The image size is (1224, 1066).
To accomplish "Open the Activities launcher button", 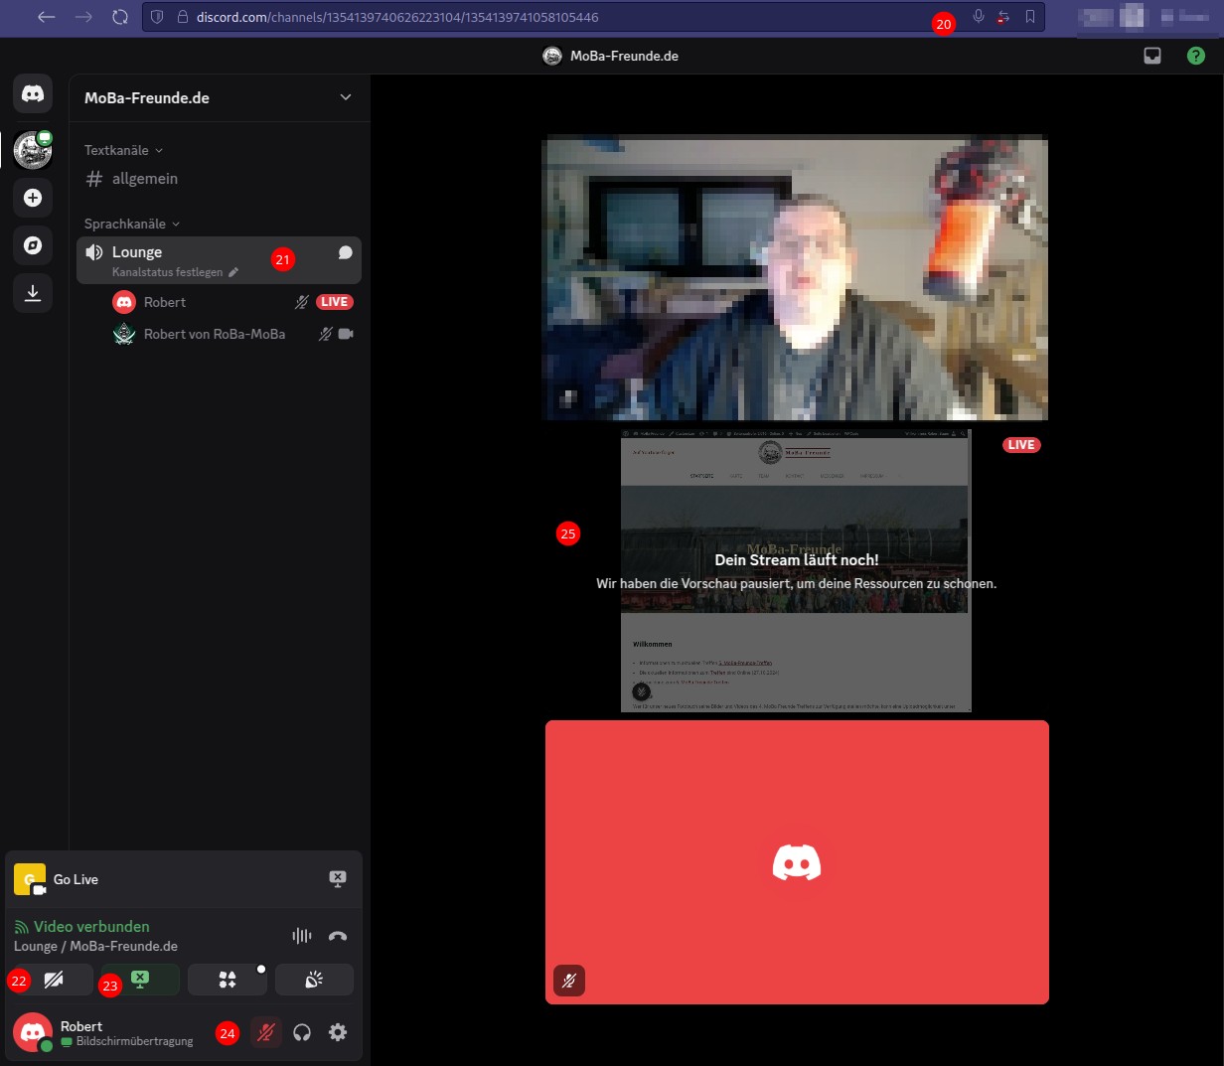I will [x=228, y=980].
